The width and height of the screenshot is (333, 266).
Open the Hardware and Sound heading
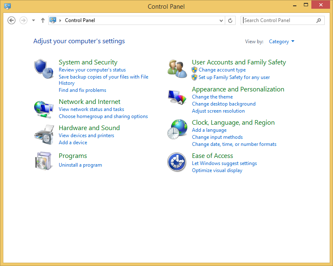pos(89,128)
